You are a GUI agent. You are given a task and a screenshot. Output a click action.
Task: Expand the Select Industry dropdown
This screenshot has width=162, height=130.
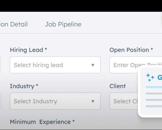point(51,101)
